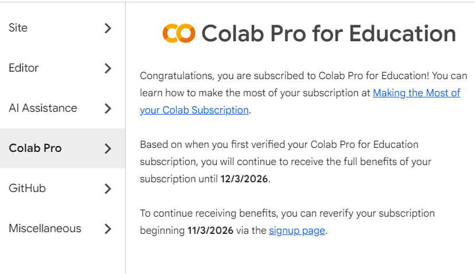Follow the signup page link

[x=297, y=230]
